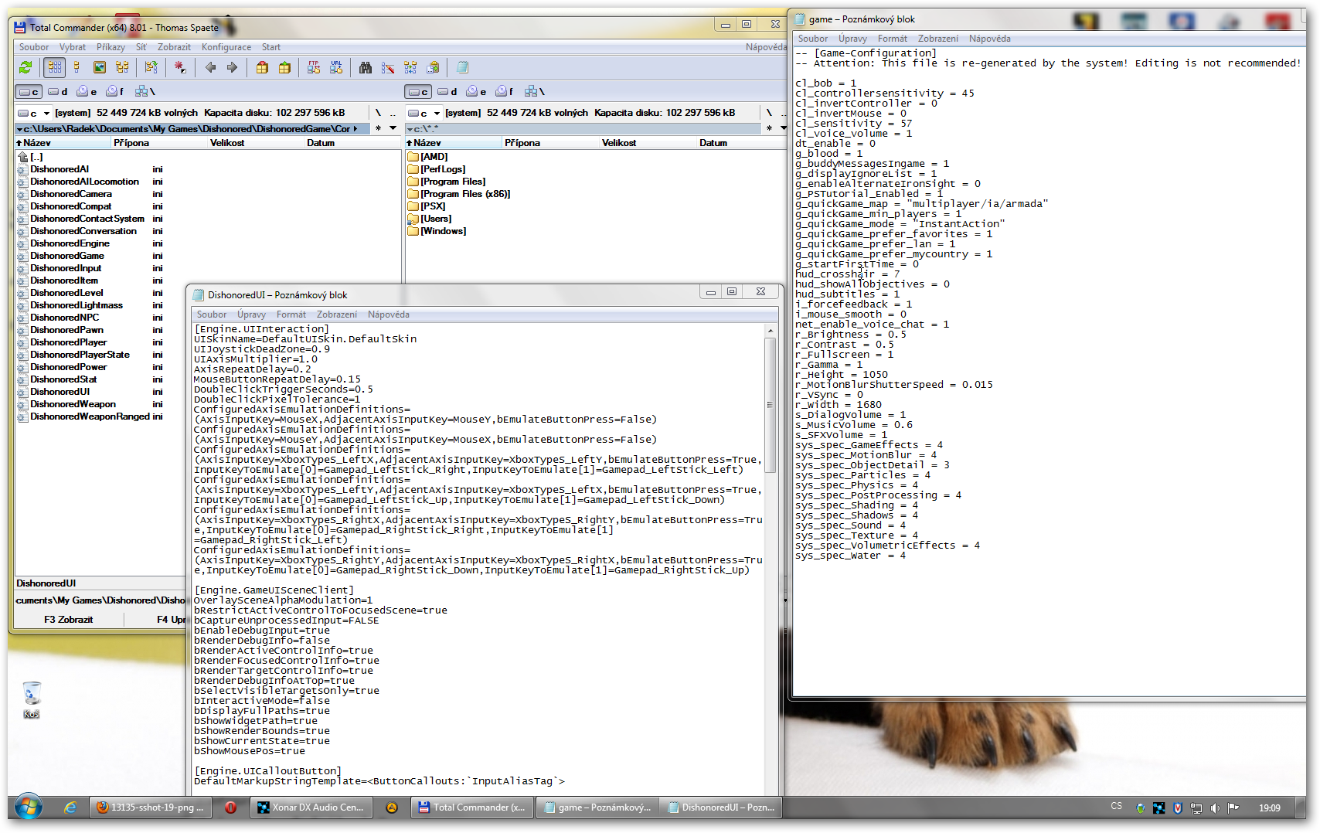Open right panel directory hotlist star
Viewport: 1320px width, 833px height.
[x=769, y=128]
